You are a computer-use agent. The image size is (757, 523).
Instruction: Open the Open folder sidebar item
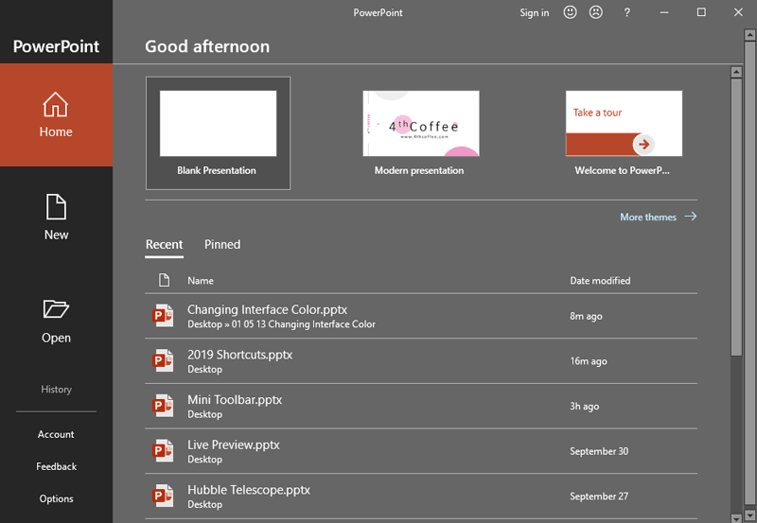[x=56, y=321]
